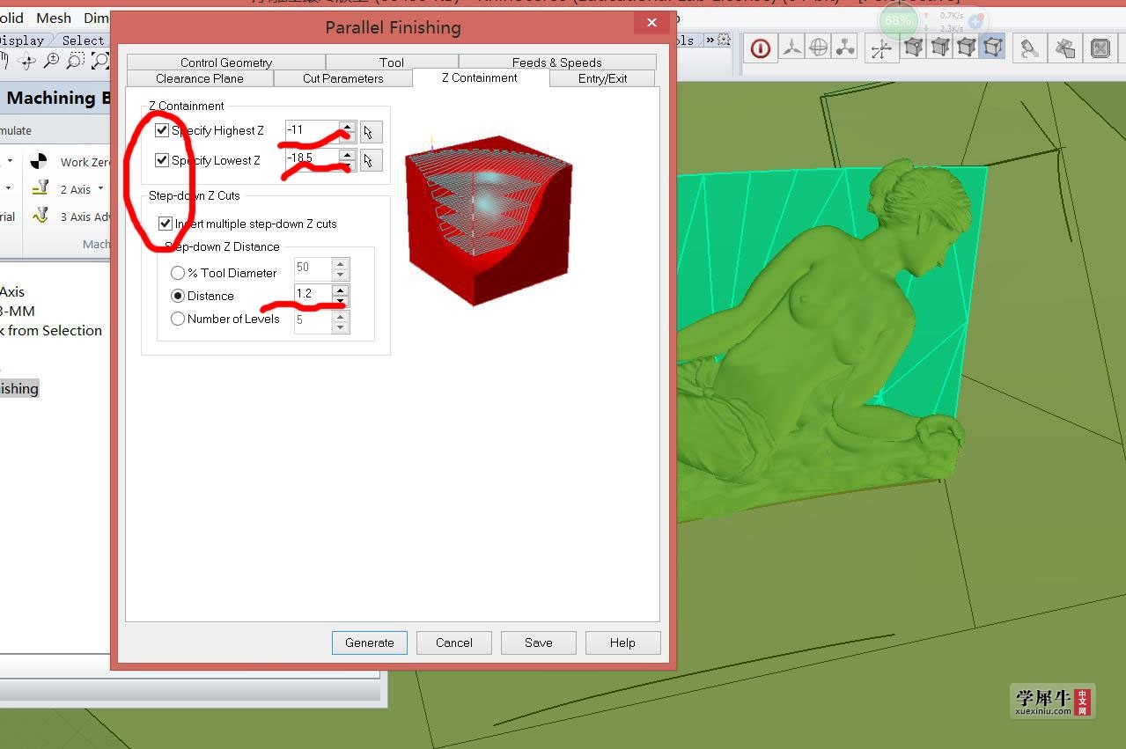Switch to the Cut Parameters tab
Viewport: 1126px width, 749px height.
[343, 78]
